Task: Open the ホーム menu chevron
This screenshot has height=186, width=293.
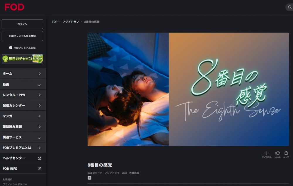Action: tap(40, 74)
